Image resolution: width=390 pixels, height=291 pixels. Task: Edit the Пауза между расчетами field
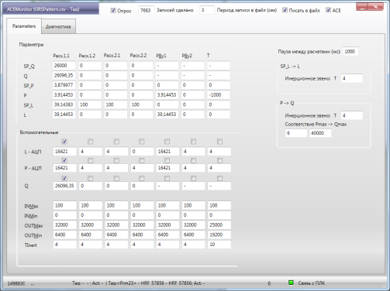pyautogui.click(x=350, y=52)
